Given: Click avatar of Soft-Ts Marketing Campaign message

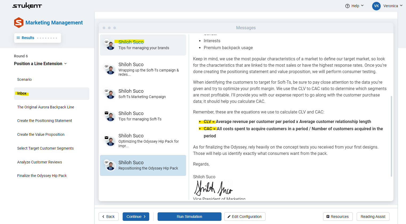Looking at the screenshot, I should pyautogui.click(x=110, y=95).
